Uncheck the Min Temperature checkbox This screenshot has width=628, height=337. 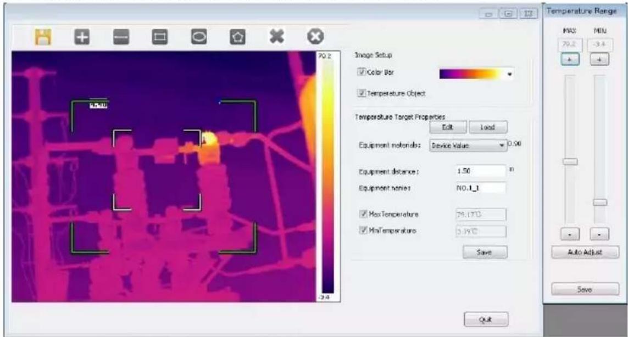click(363, 230)
